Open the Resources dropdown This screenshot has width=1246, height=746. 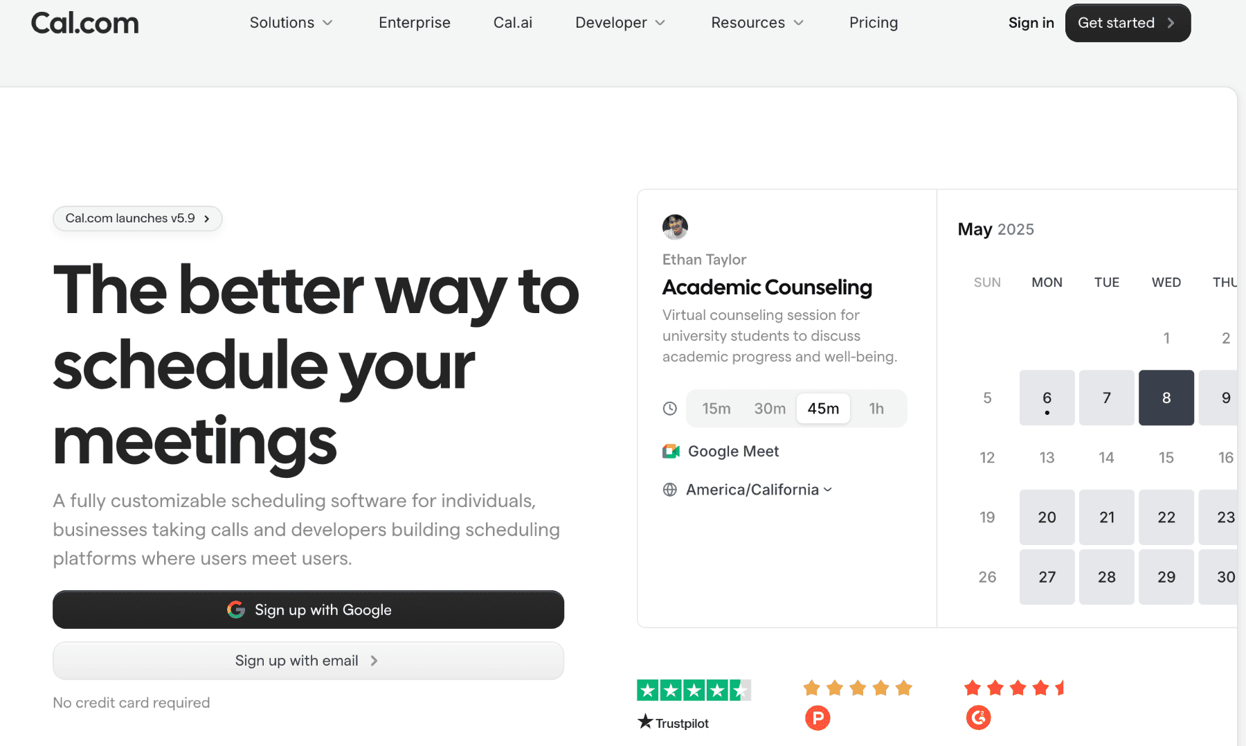pos(756,22)
